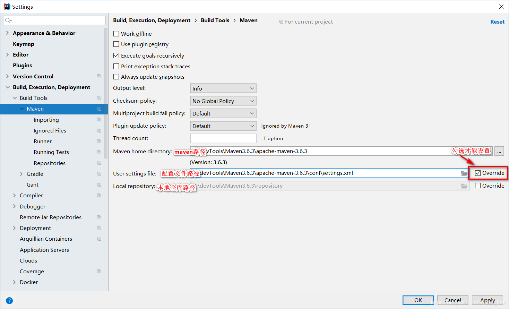
Task: Click project-level icon next to Runner
Action: (x=99, y=141)
